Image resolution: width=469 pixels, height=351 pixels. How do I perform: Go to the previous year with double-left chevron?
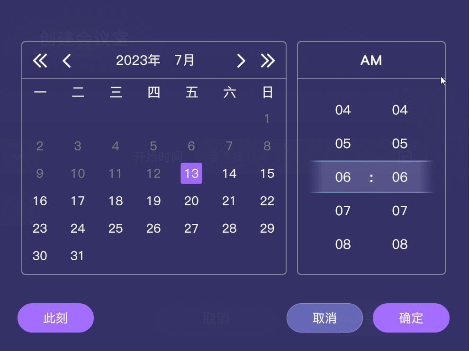click(x=40, y=61)
